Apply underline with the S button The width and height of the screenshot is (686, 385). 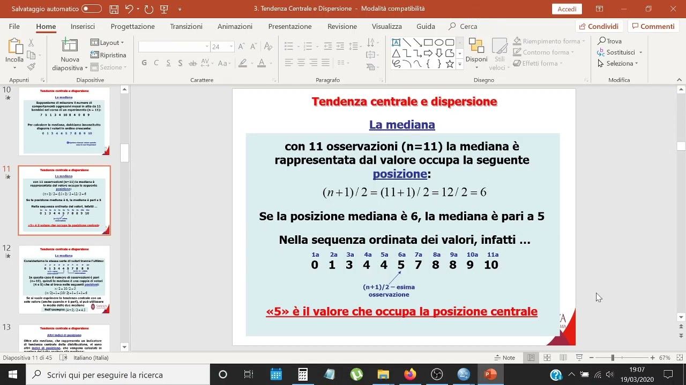click(x=168, y=63)
